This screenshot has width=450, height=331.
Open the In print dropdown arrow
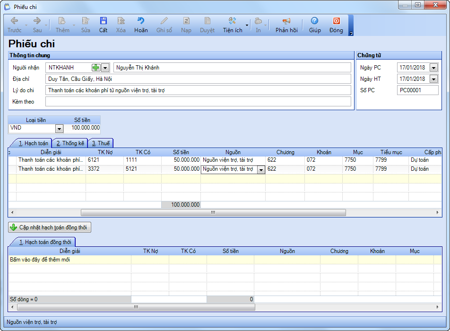(x=266, y=25)
